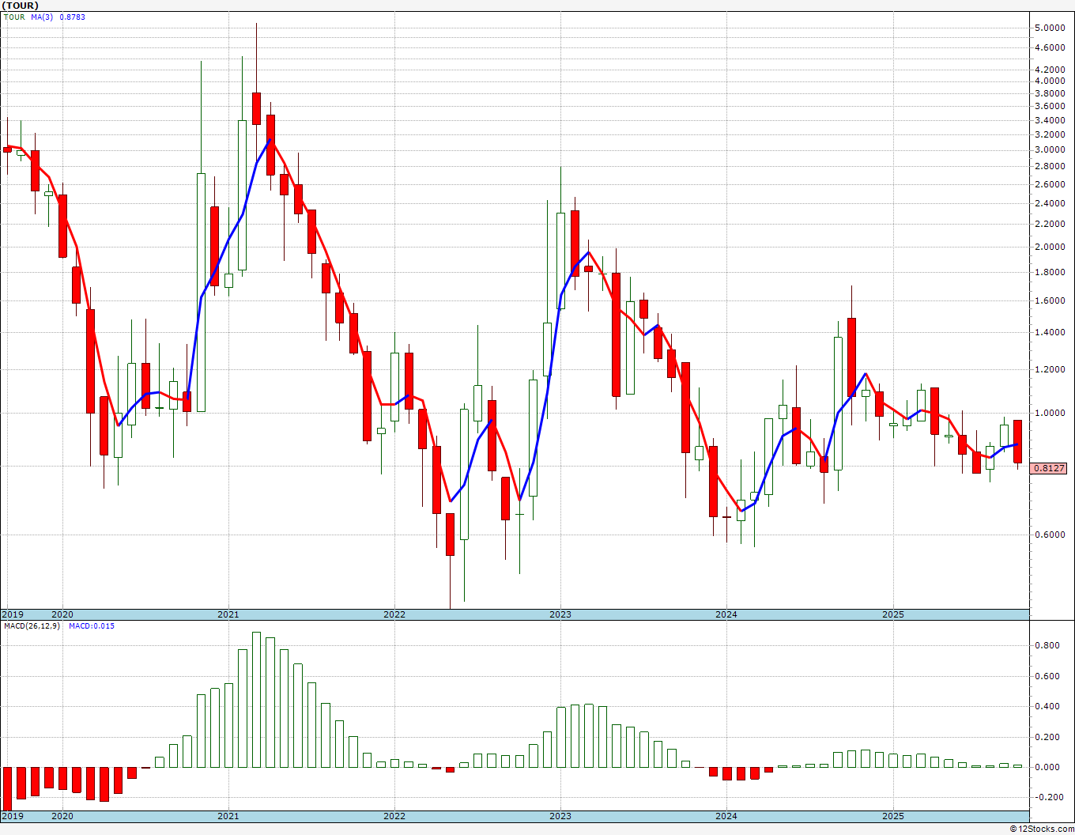
Task: Select 2025 on the price chart timeline
Action: click(x=892, y=614)
